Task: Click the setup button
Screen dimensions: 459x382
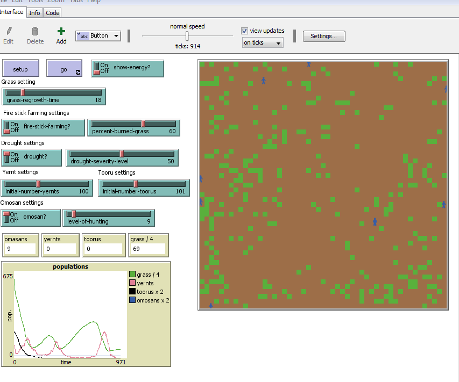Action: point(20,68)
